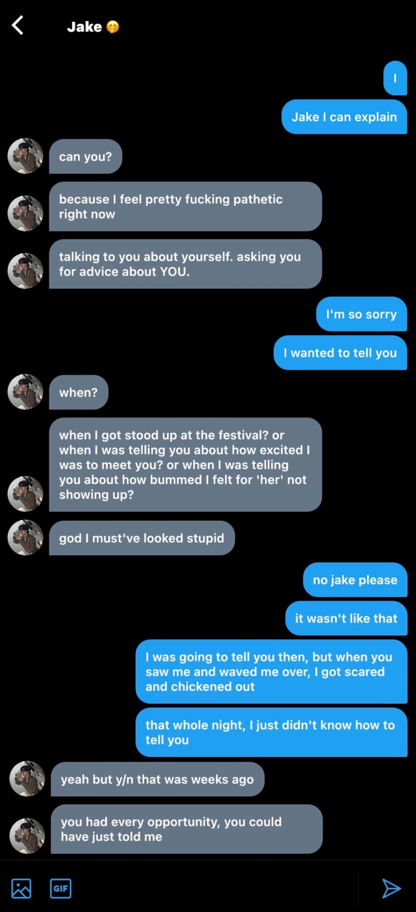Select the "Jake I can explain" bubble
Viewport: 416px width, 912px height.
point(344,117)
